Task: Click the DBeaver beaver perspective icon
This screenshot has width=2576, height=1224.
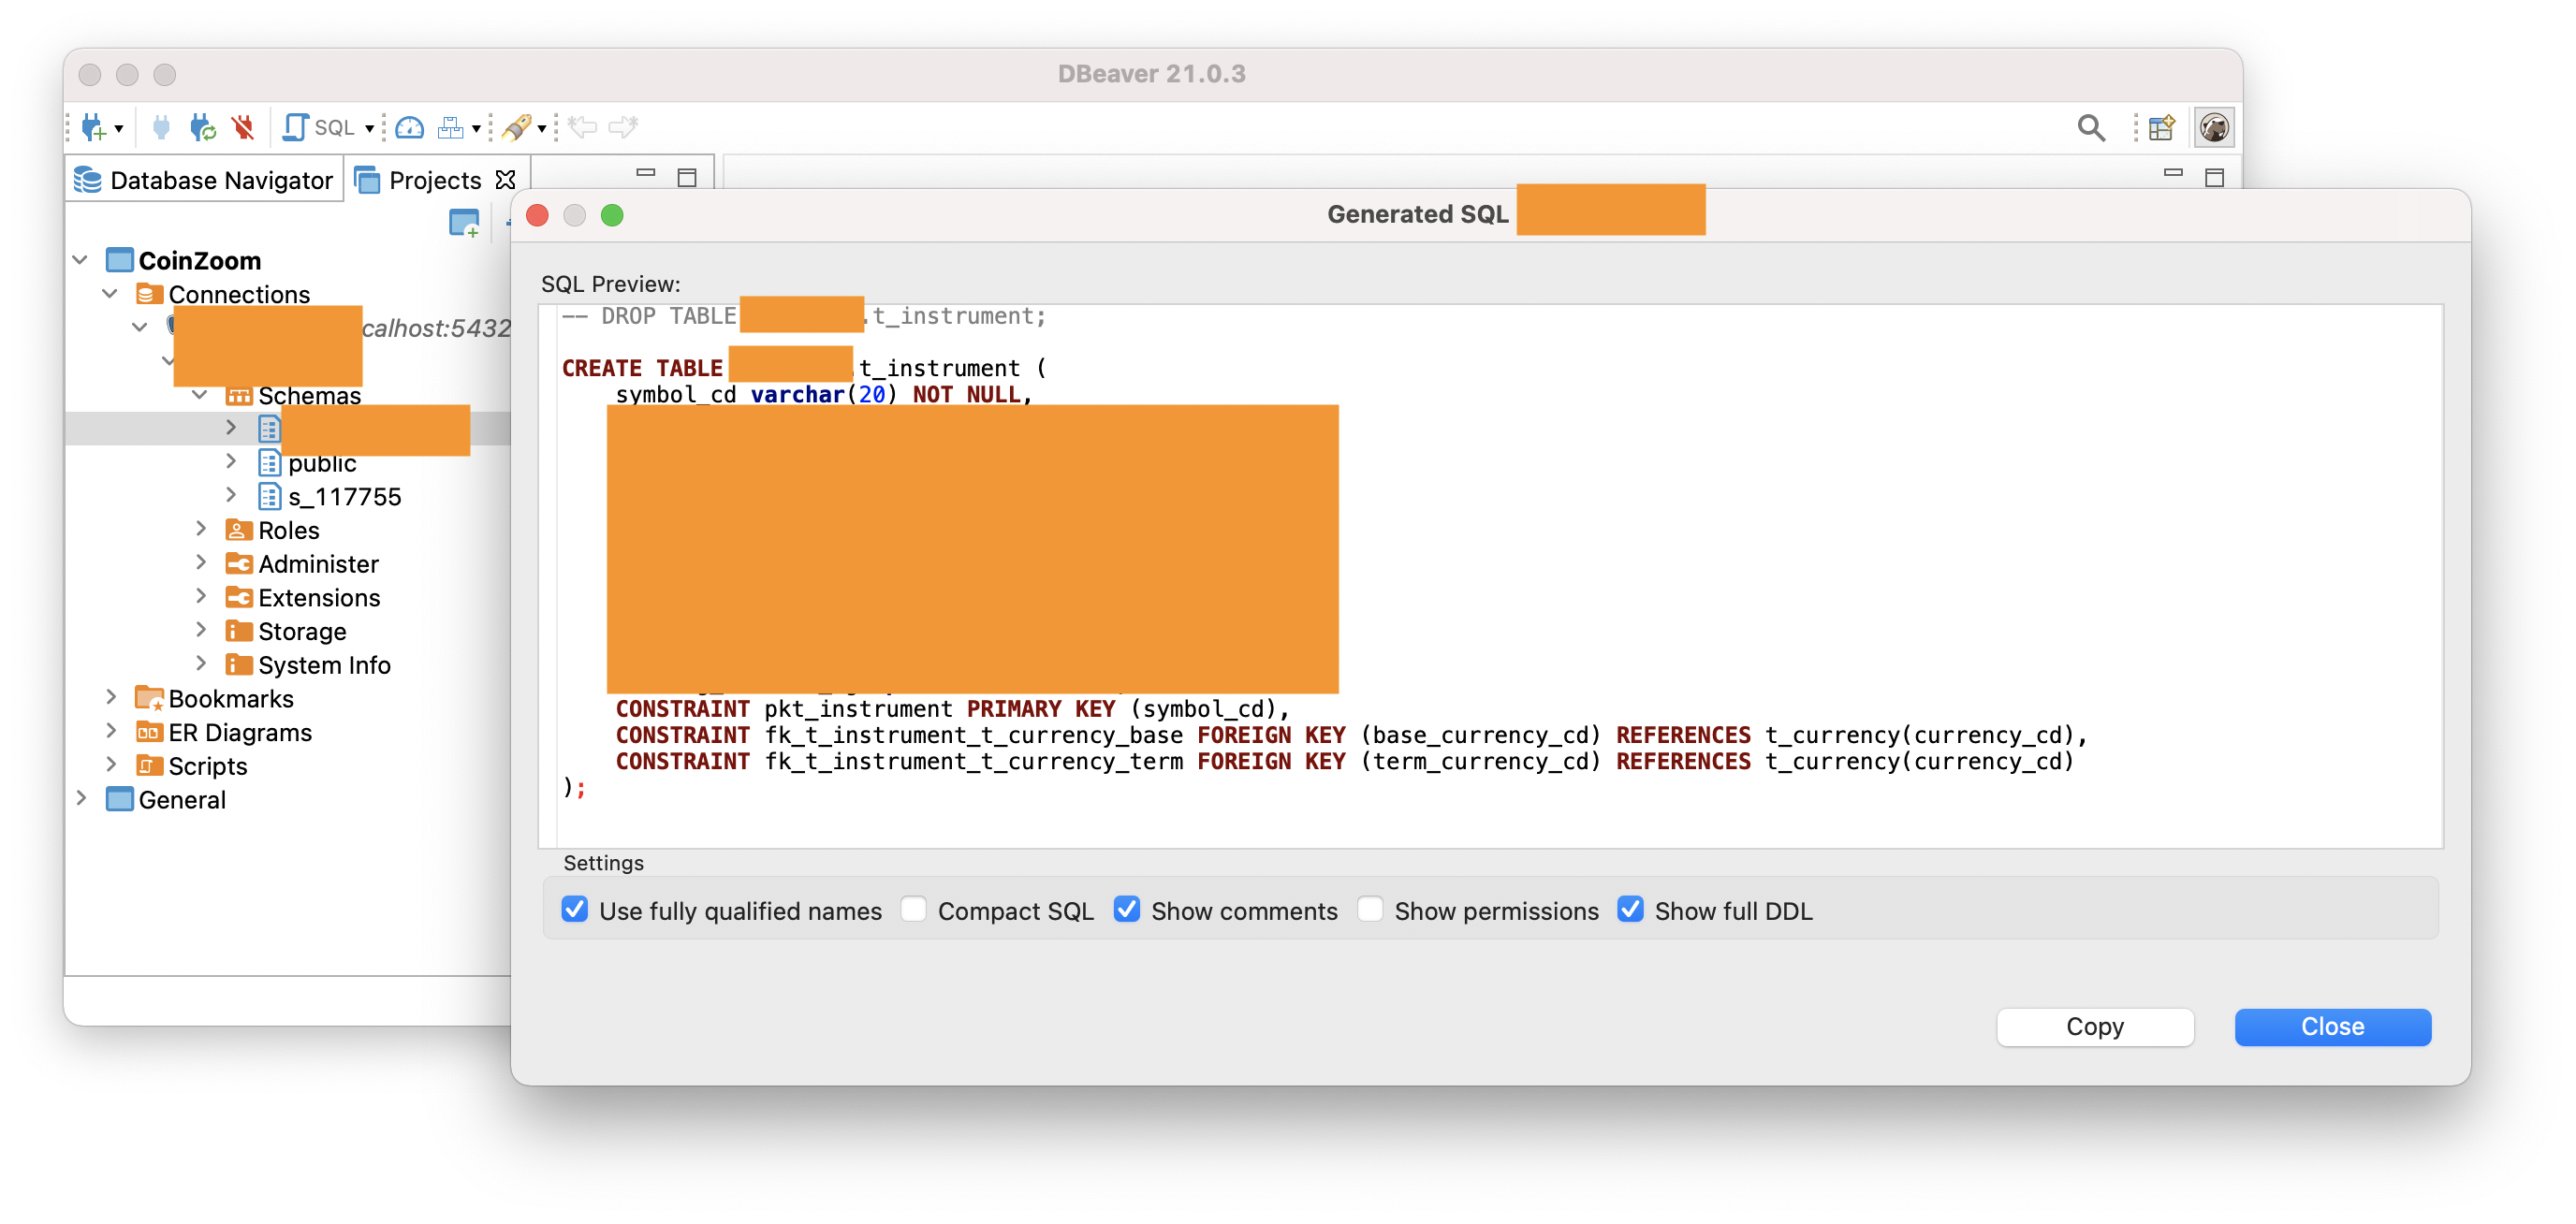Action: point(2214,127)
